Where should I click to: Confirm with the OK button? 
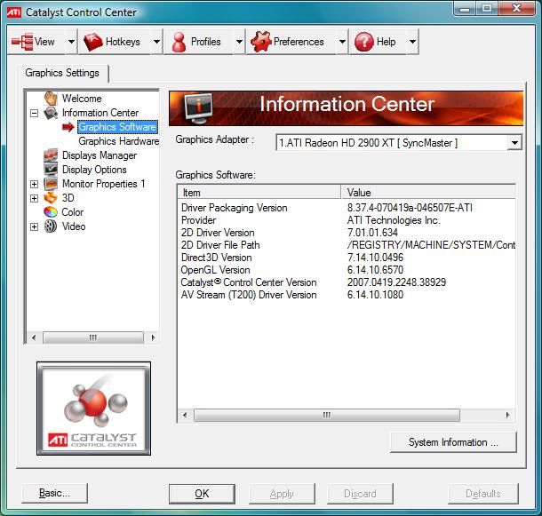pyautogui.click(x=202, y=494)
